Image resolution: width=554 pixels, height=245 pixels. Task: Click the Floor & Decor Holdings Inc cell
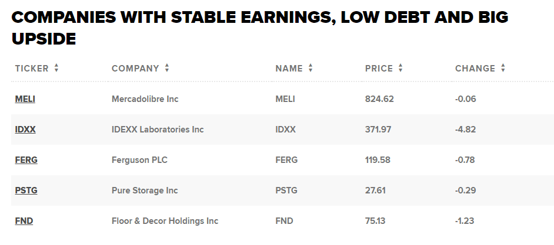point(165,221)
